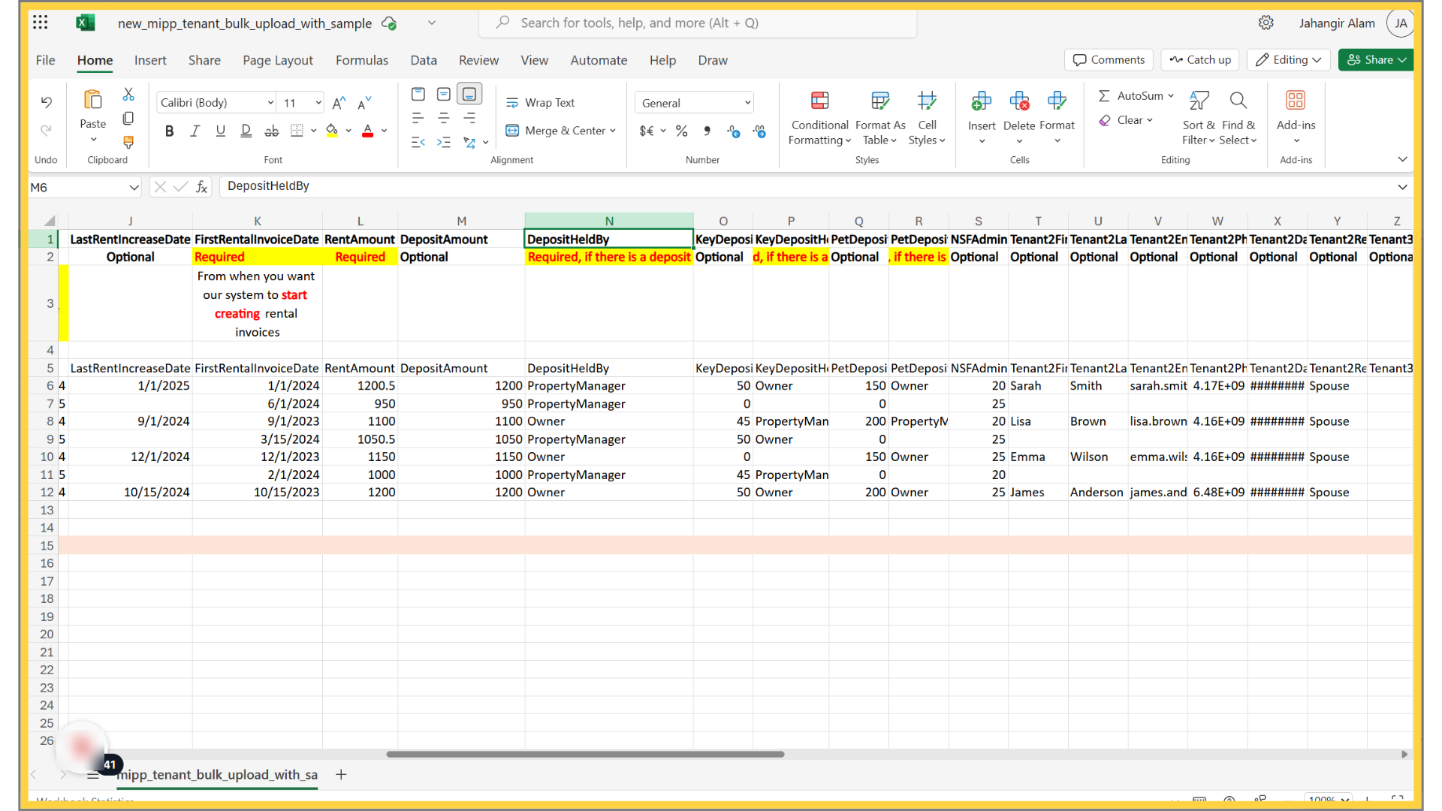Screen dimensions: 1442x811
Task: Toggle Underline formatting
Action: coord(221,131)
